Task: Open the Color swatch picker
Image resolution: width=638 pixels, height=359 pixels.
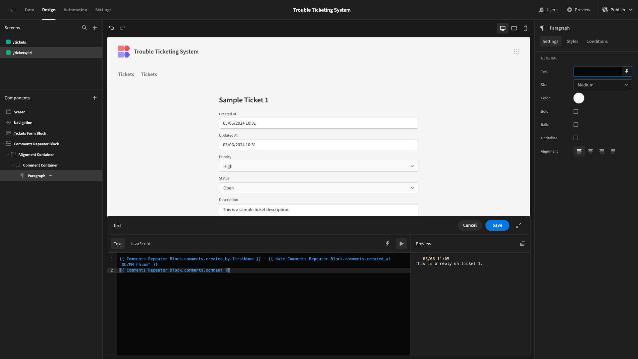Action: point(579,98)
